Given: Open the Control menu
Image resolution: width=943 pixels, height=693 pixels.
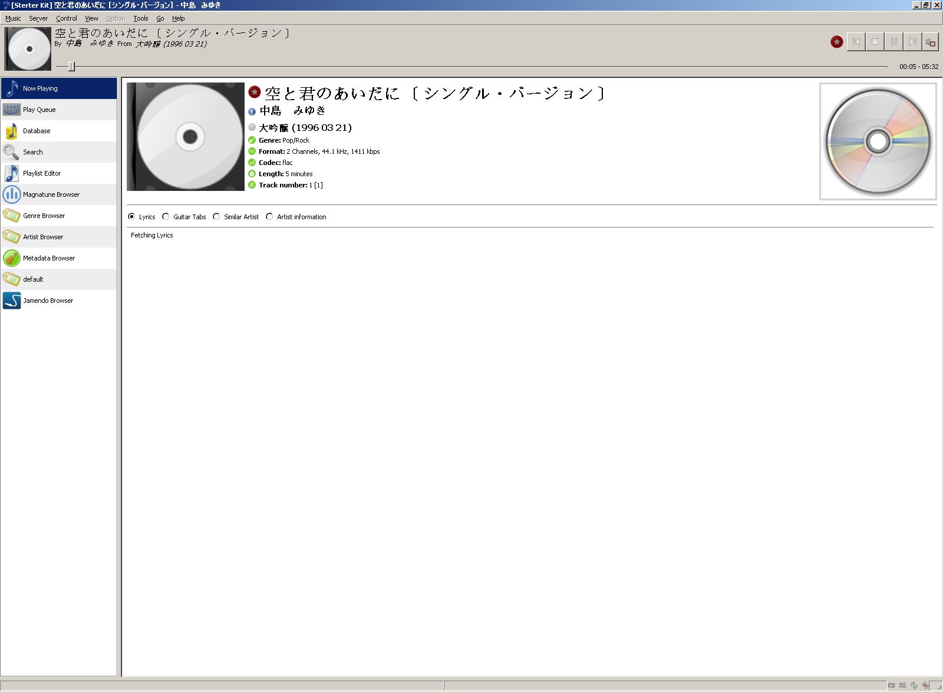Looking at the screenshot, I should 67,18.
